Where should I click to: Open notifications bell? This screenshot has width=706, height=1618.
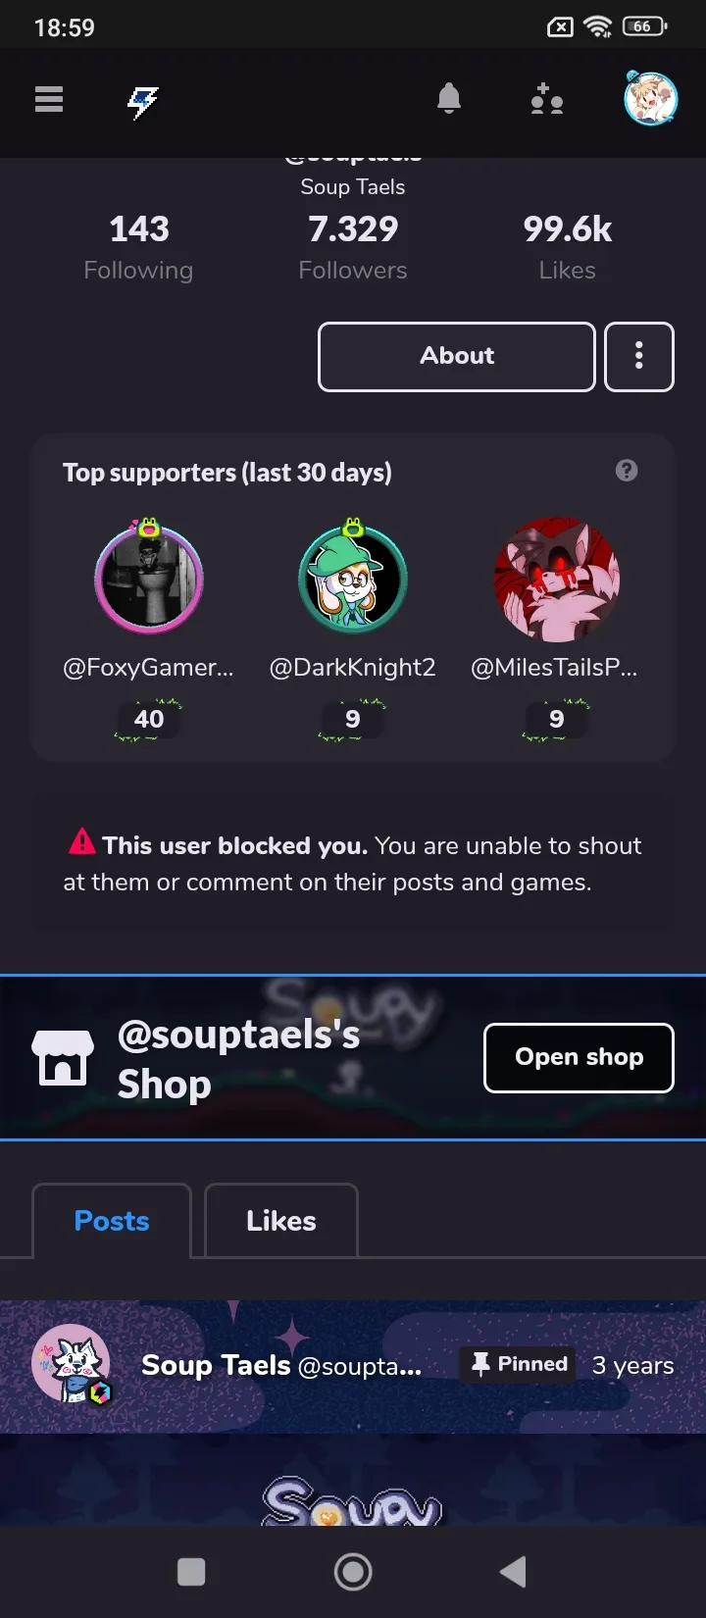(449, 98)
